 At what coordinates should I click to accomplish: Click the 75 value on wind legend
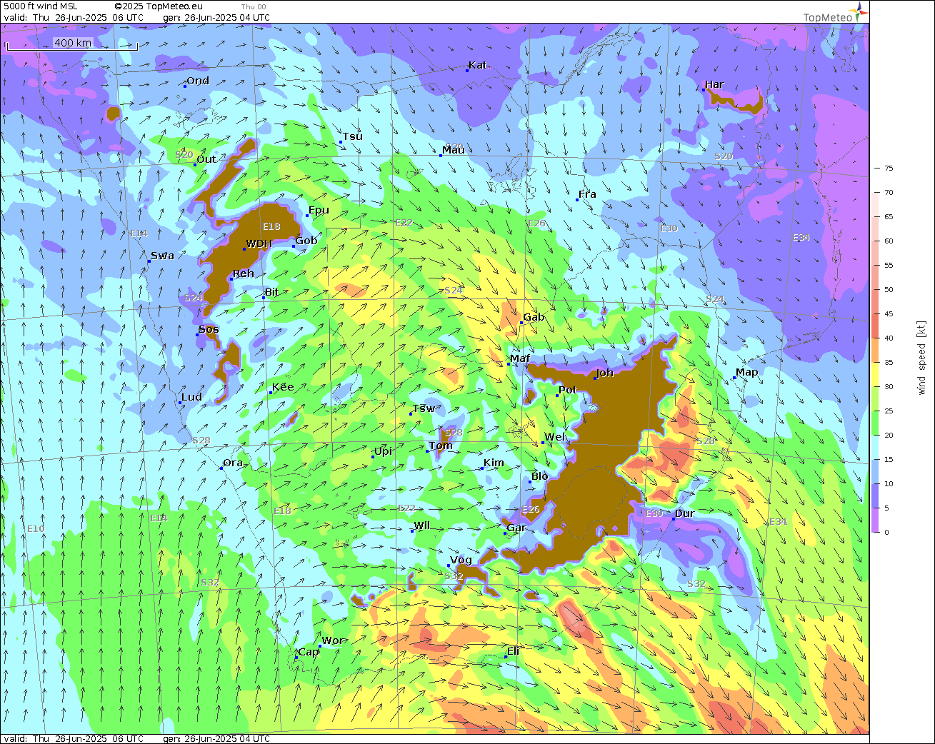[x=889, y=169]
